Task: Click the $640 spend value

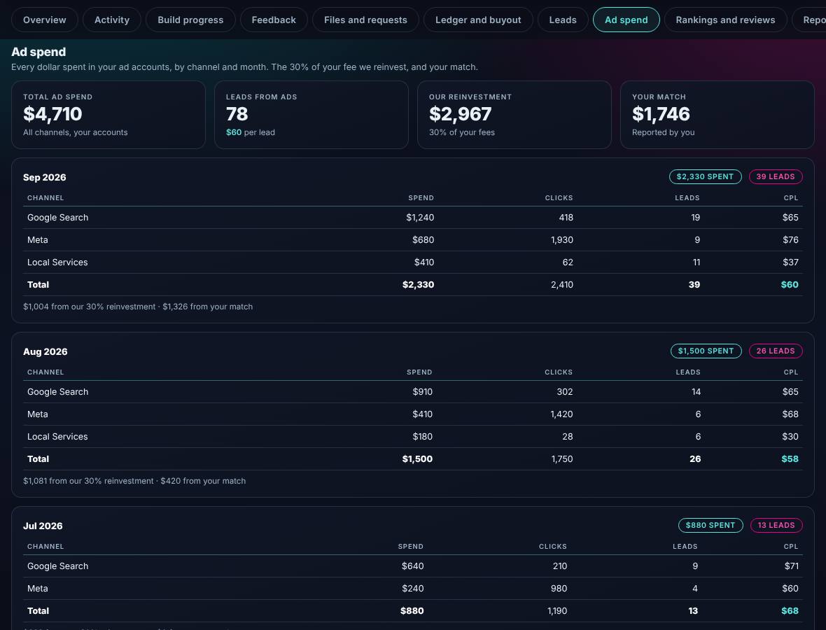Action: (412, 566)
